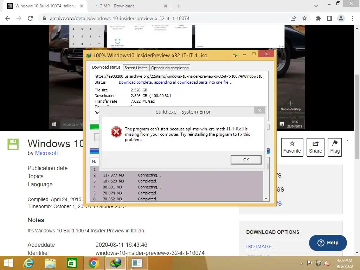Click the screenshot preview image's Nuovo desktop plus

[290, 103]
